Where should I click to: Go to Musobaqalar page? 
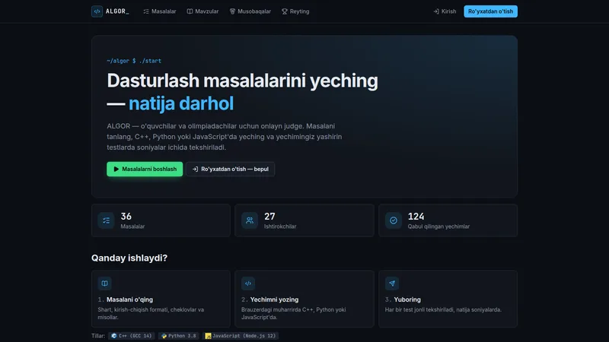point(250,11)
